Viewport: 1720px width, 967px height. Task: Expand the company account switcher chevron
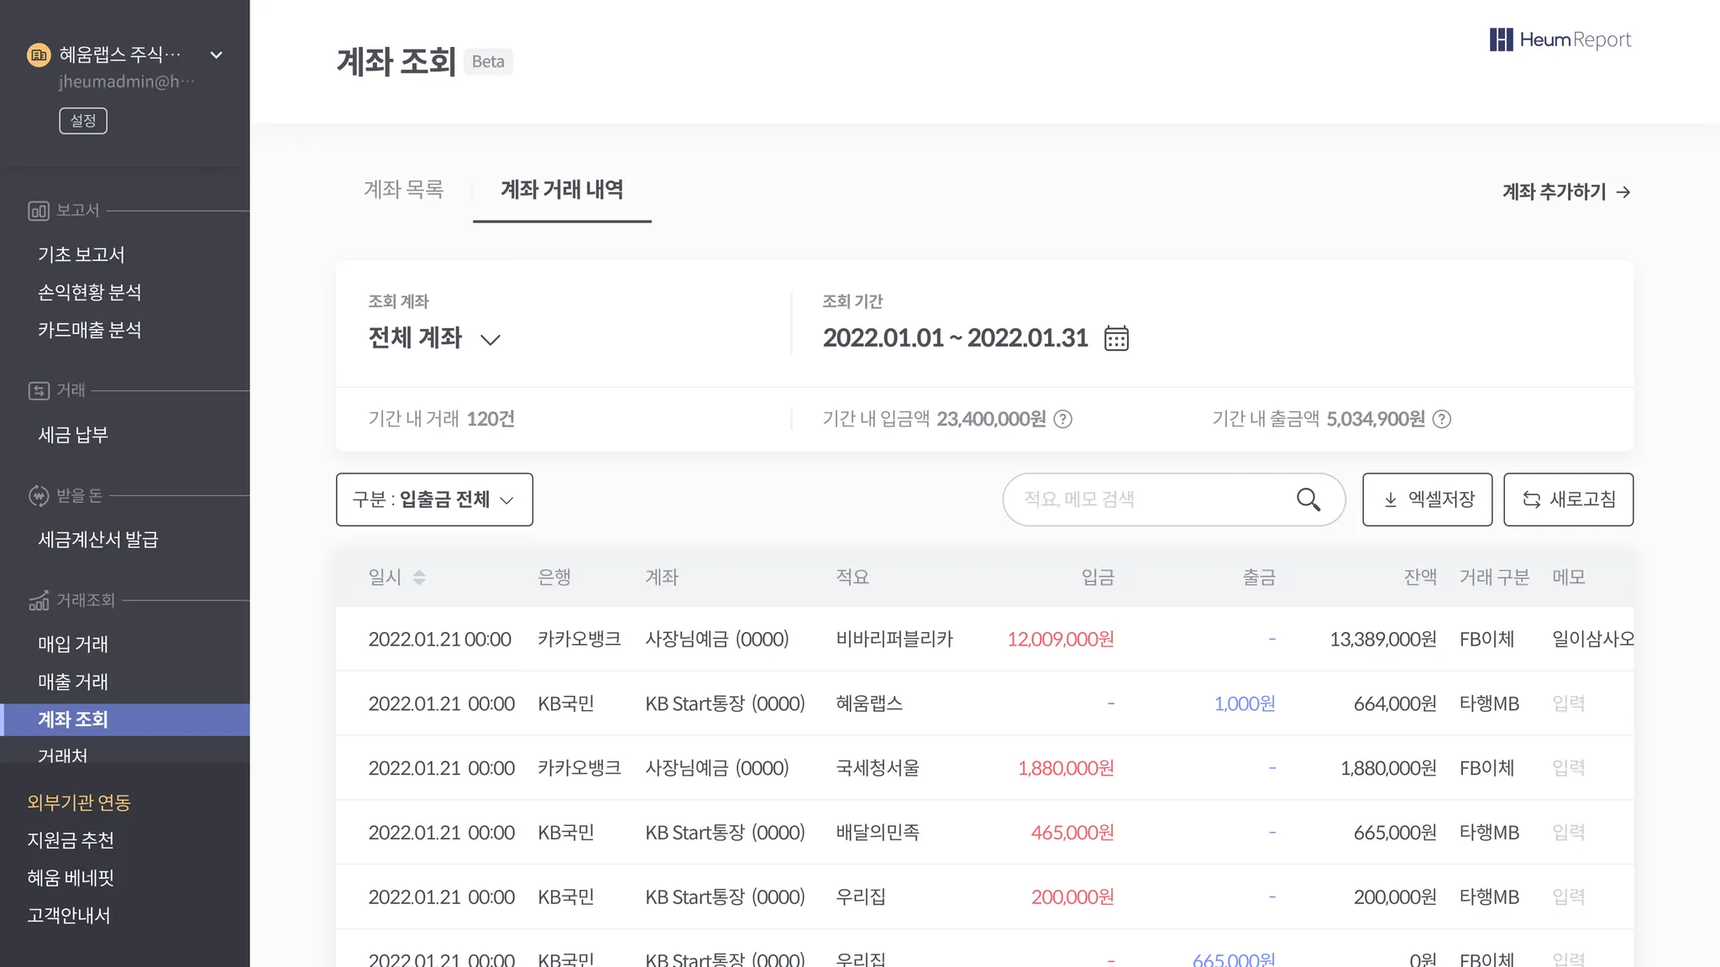216,55
